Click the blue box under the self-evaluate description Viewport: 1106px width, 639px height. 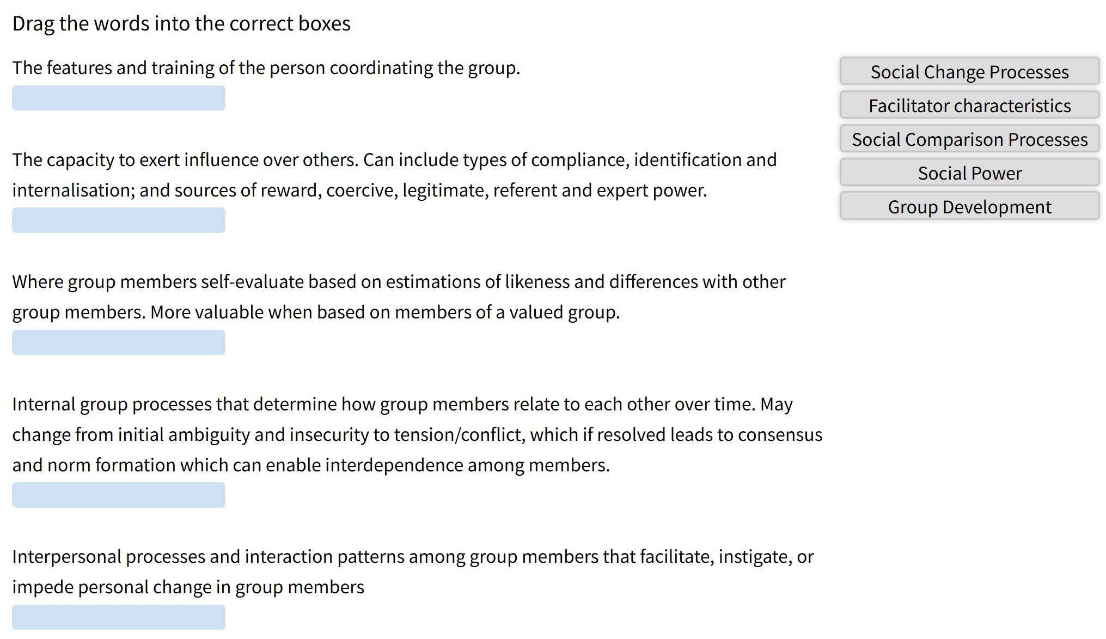tap(118, 342)
